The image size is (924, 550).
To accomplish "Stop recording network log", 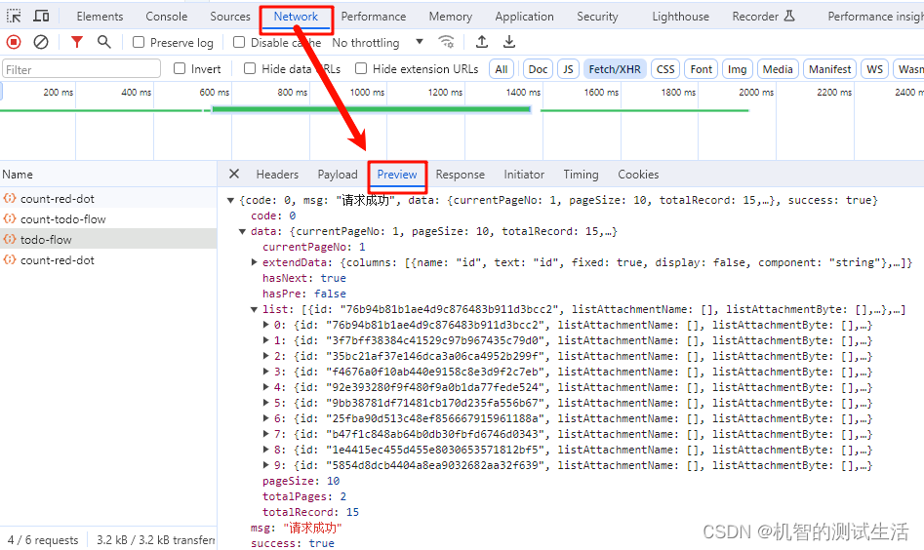I will [14, 42].
